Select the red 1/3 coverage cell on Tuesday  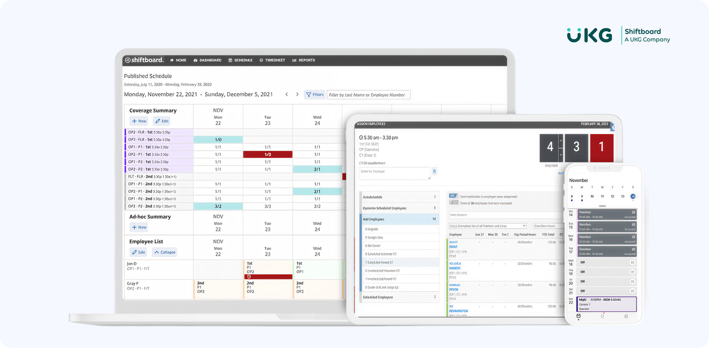tap(267, 154)
